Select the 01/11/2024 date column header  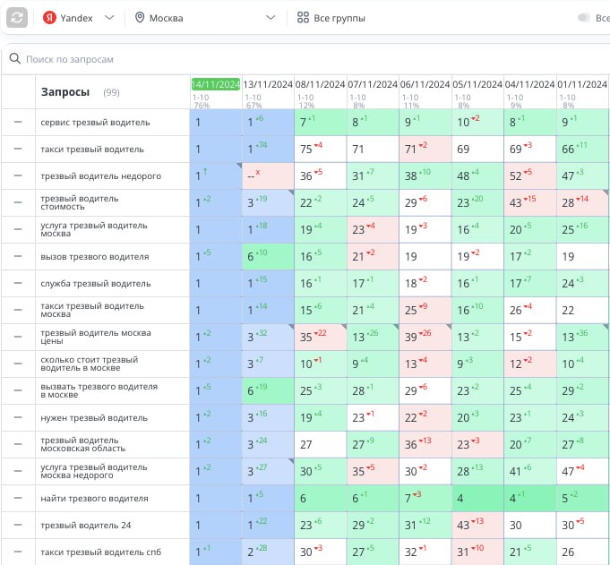(x=582, y=84)
